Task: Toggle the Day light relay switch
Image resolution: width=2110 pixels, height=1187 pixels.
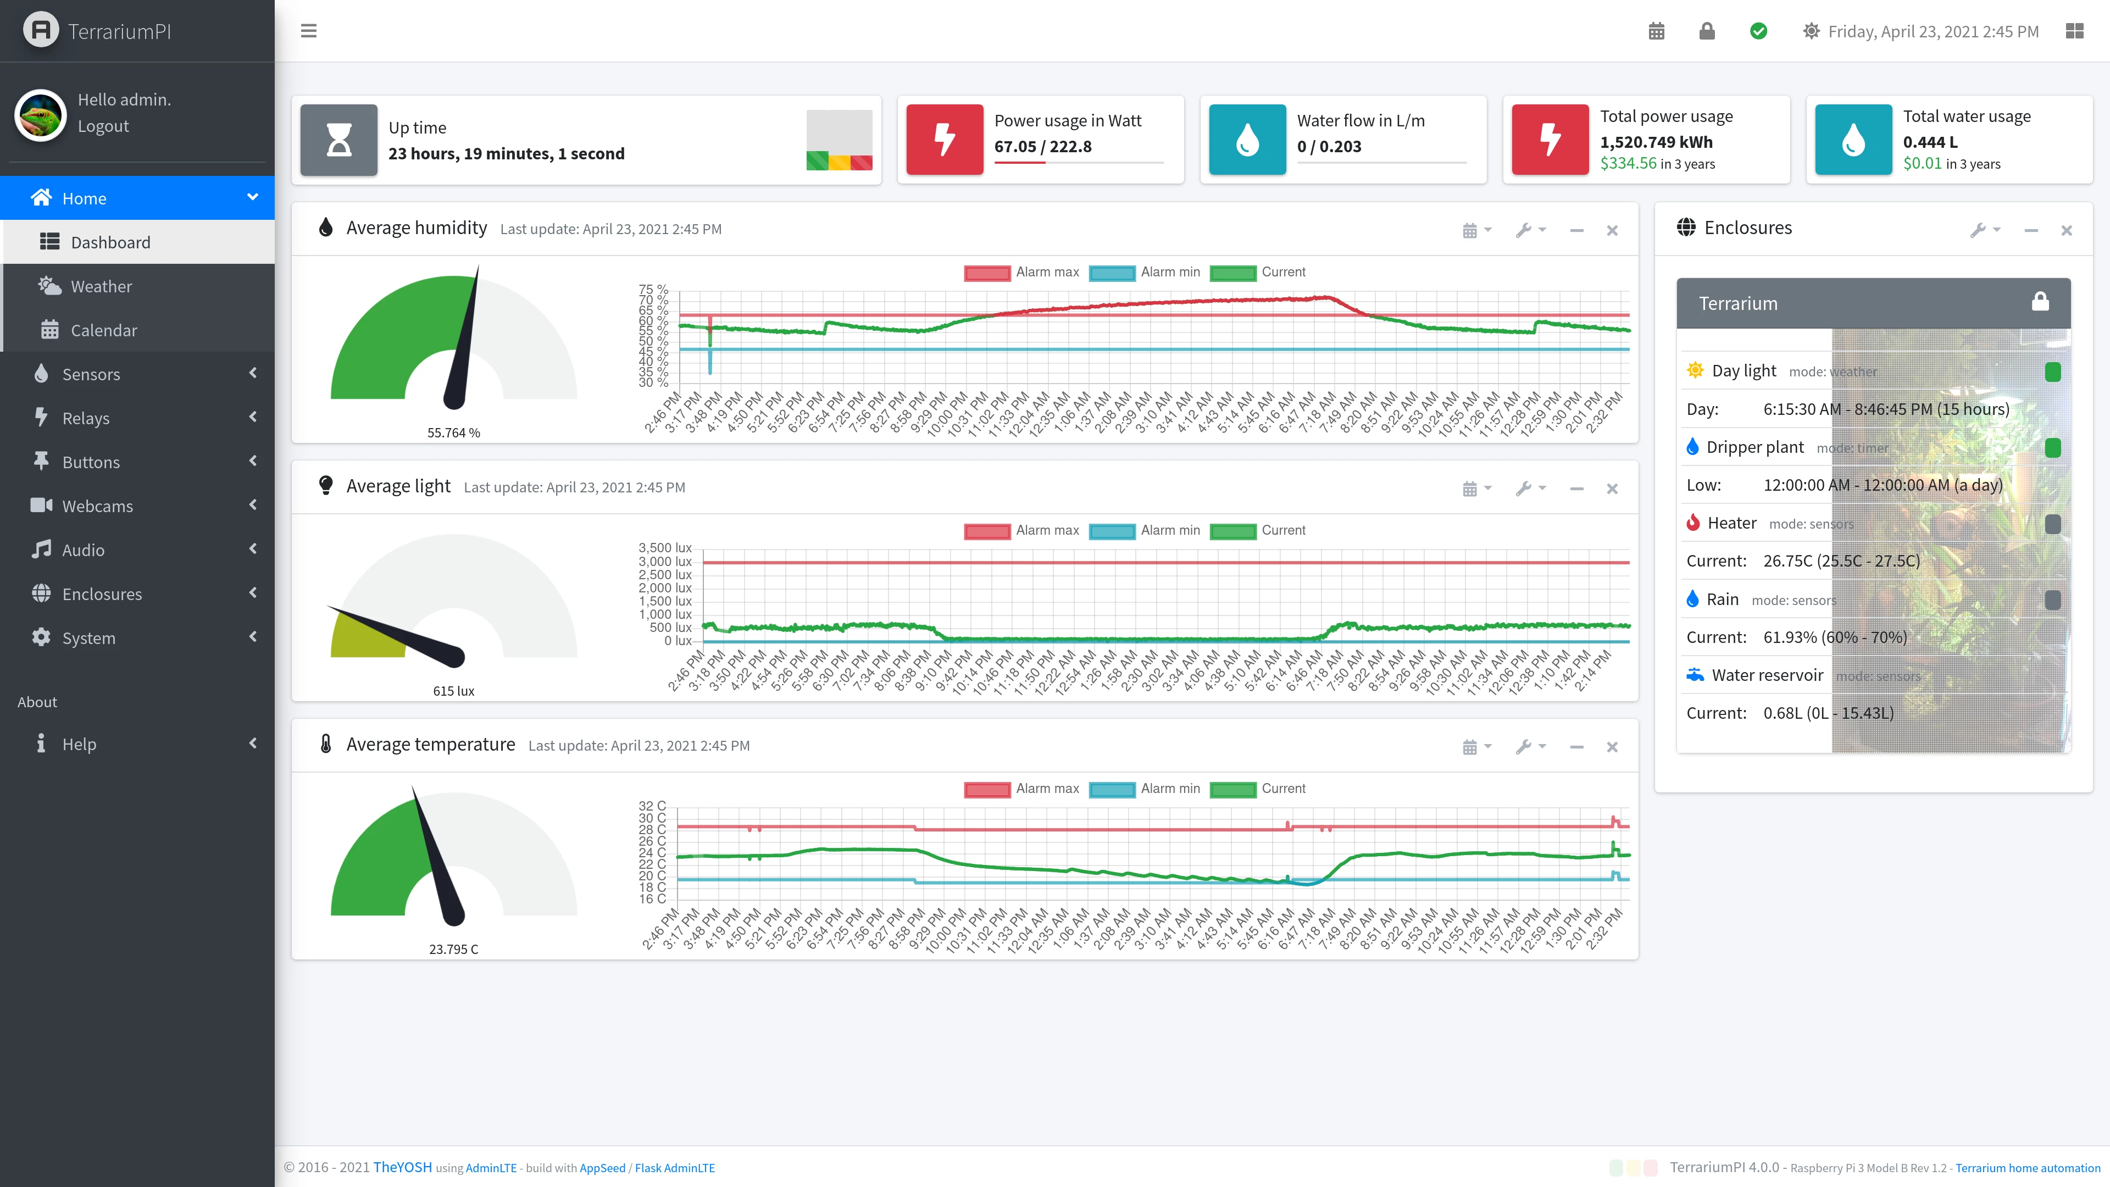Action: (2052, 372)
